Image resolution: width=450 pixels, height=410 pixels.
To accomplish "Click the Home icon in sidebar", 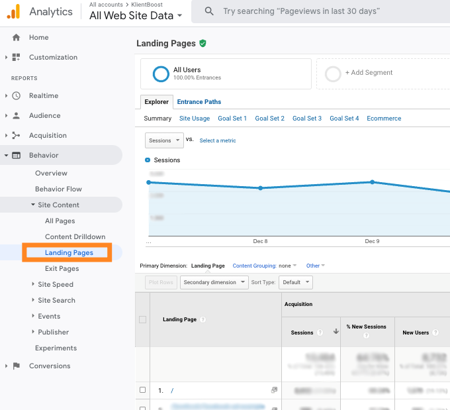I will click(x=17, y=38).
